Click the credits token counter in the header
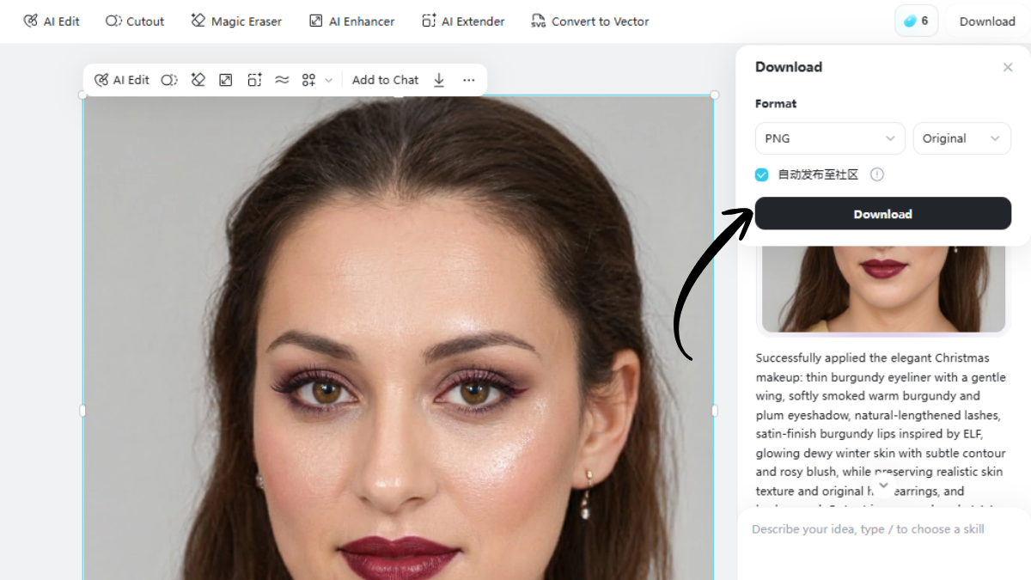The height and width of the screenshot is (580, 1031). (916, 20)
